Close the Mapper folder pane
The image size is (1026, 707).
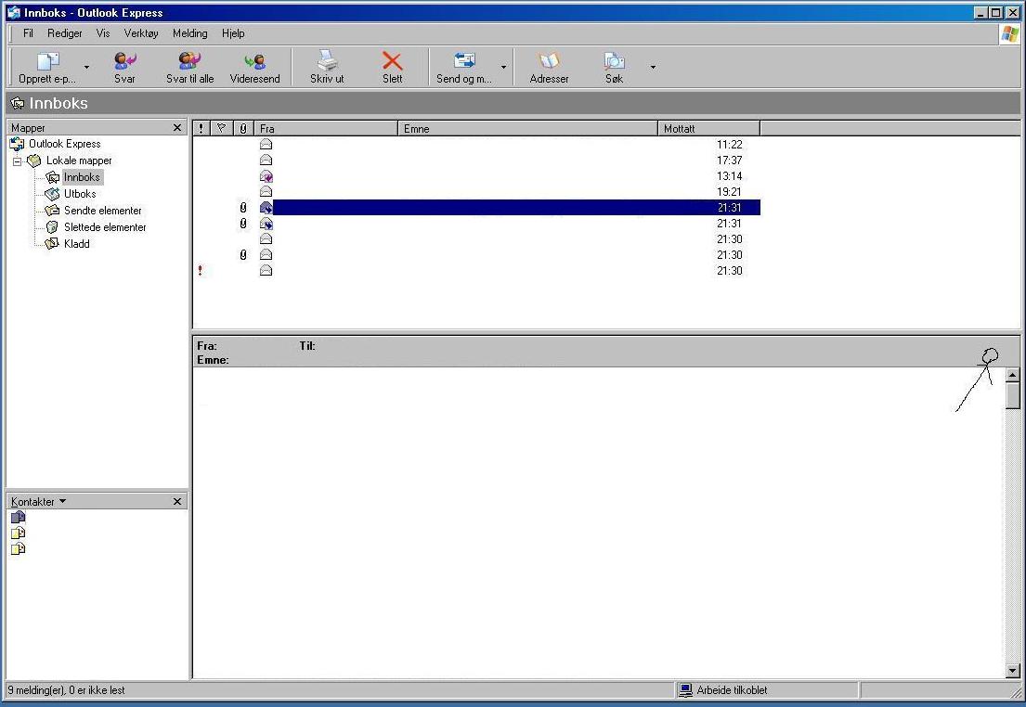click(x=177, y=128)
